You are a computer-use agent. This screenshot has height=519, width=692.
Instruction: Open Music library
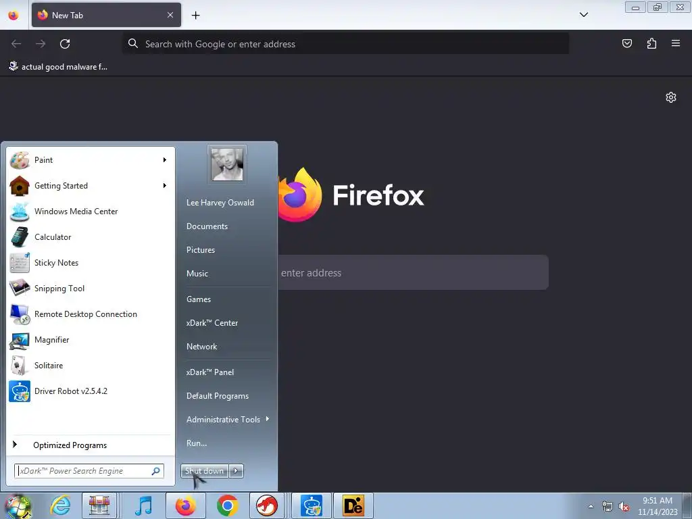click(x=197, y=274)
